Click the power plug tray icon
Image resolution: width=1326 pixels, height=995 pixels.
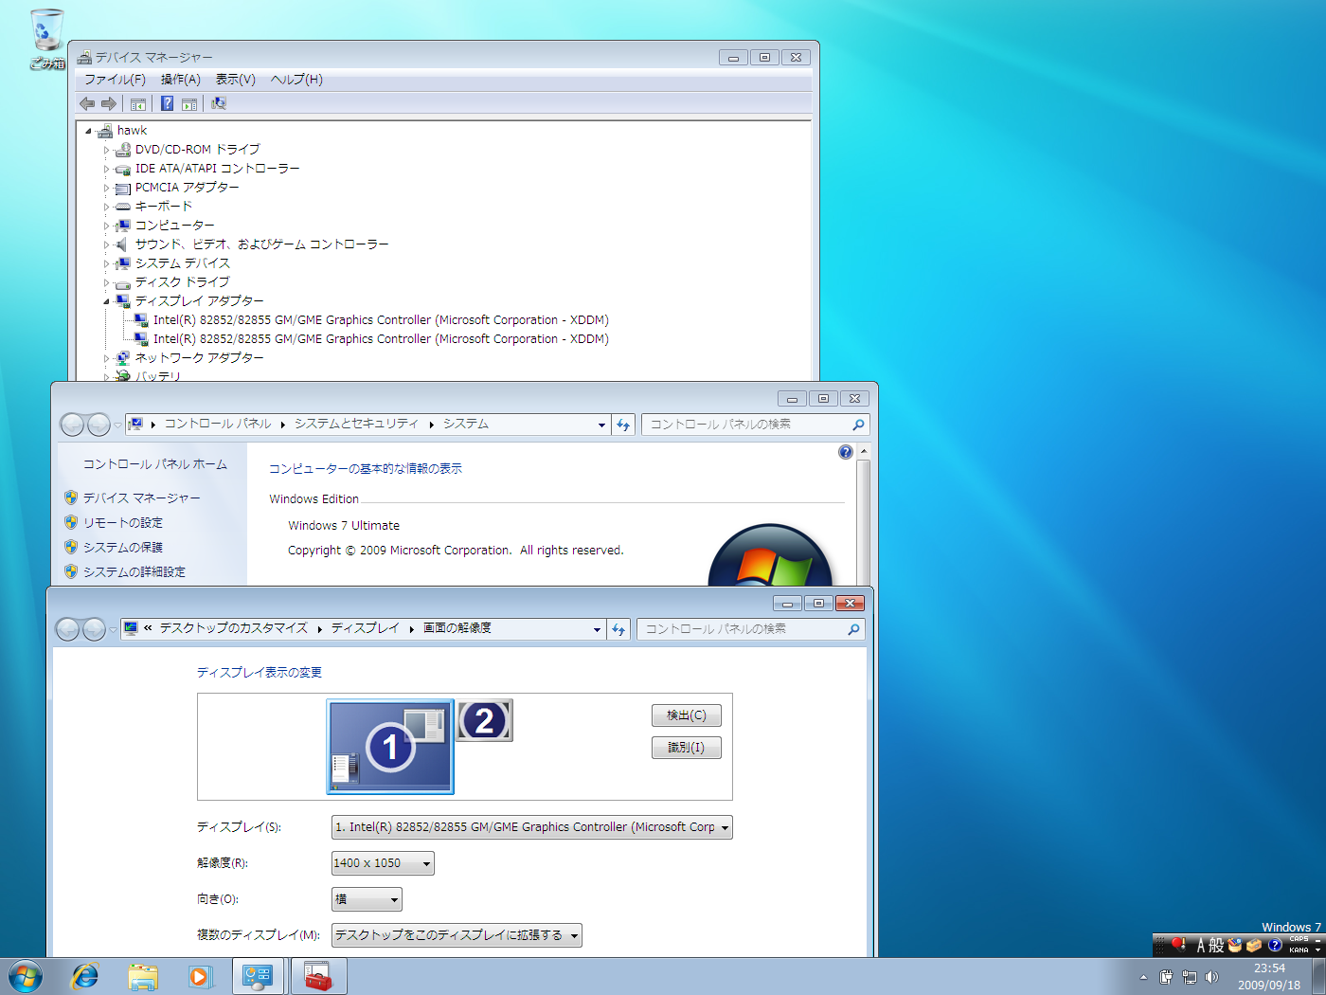[1166, 977]
